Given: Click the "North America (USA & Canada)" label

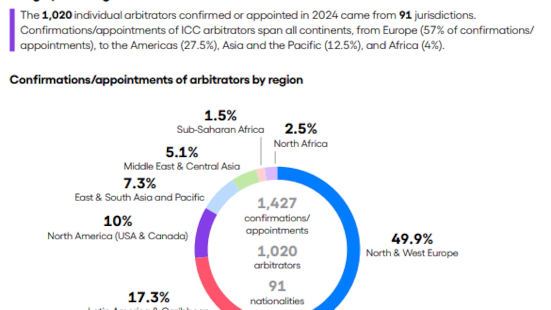Looking at the screenshot, I should [117, 236].
